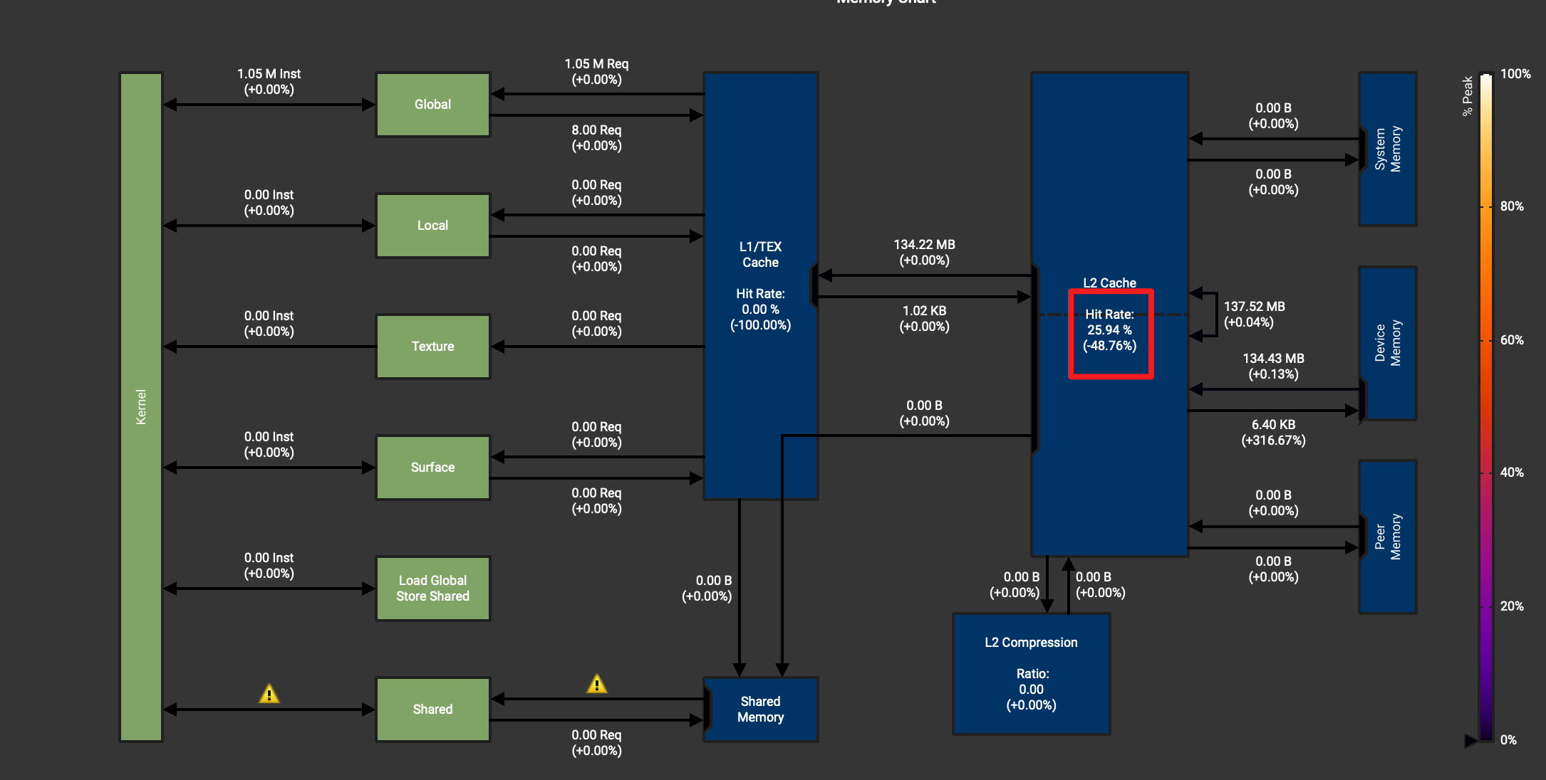This screenshot has height=780, width=1546.
Task: Select Load Global Store Shared box
Action: [x=432, y=589]
